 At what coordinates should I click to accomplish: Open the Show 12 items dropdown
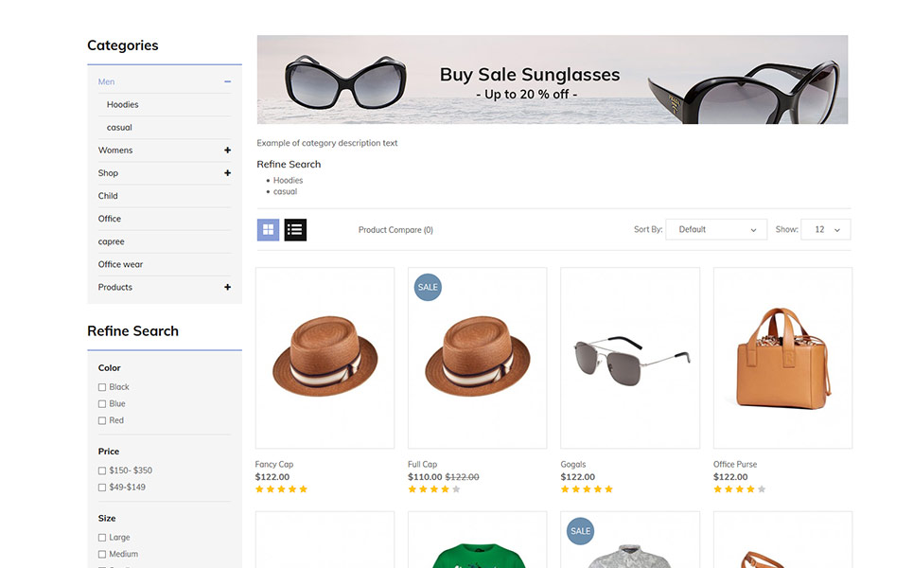point(826,229)
